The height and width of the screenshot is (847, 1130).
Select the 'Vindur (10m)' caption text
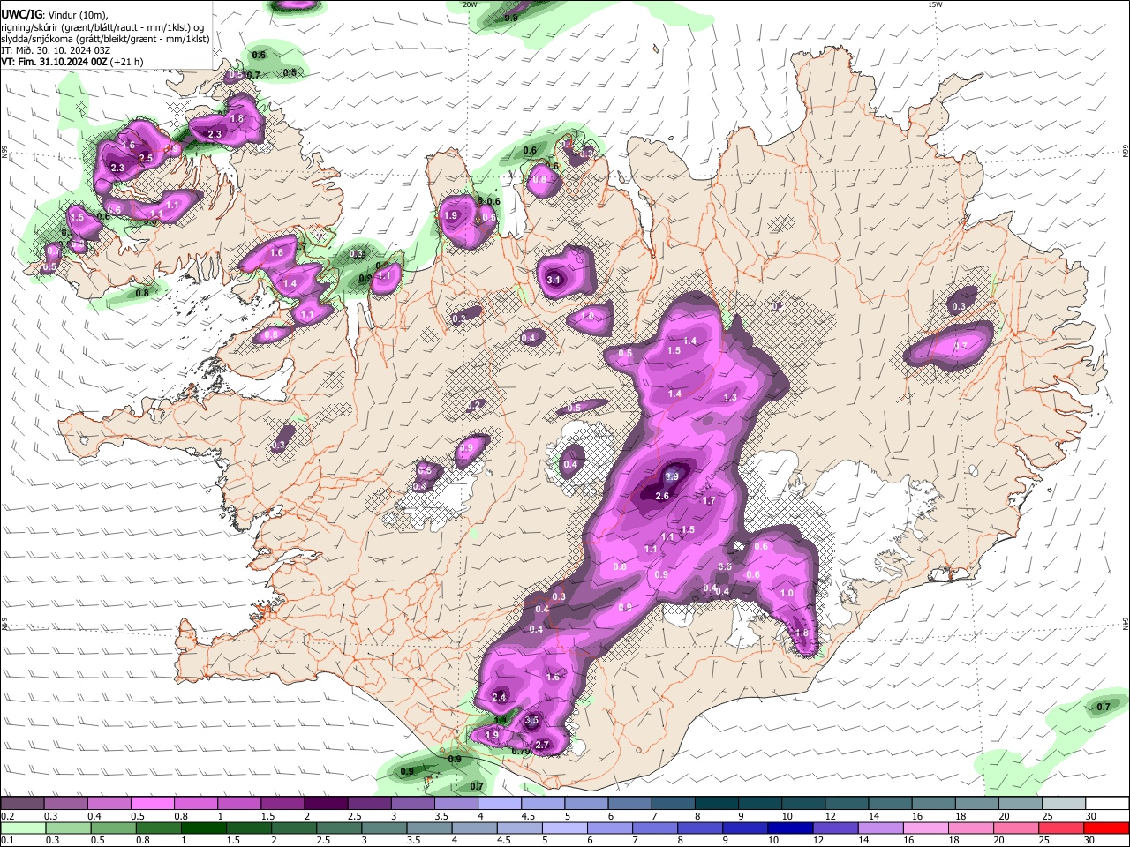point(77,14)
